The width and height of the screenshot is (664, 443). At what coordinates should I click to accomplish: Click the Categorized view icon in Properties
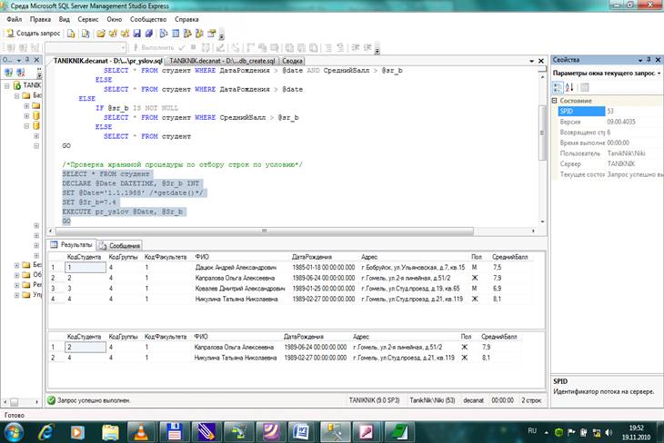558,87
